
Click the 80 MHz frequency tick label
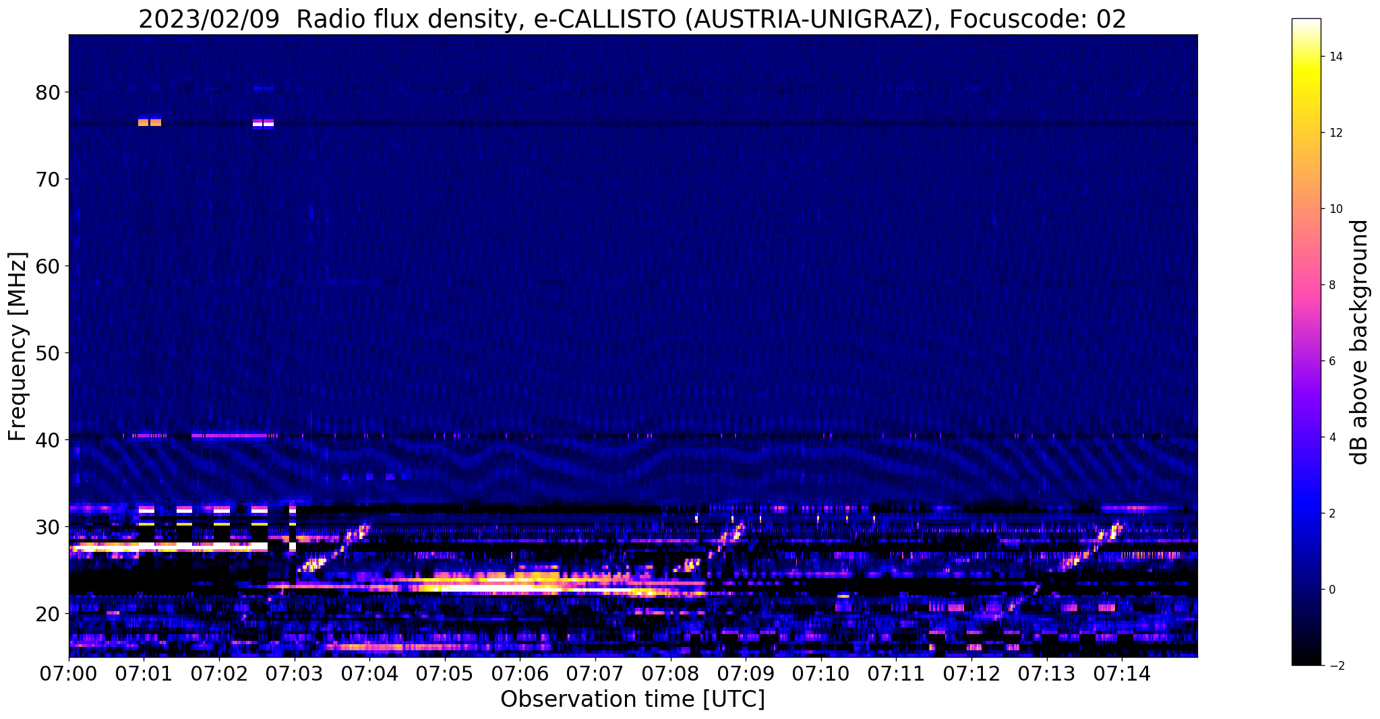click(x=47, y=92)
